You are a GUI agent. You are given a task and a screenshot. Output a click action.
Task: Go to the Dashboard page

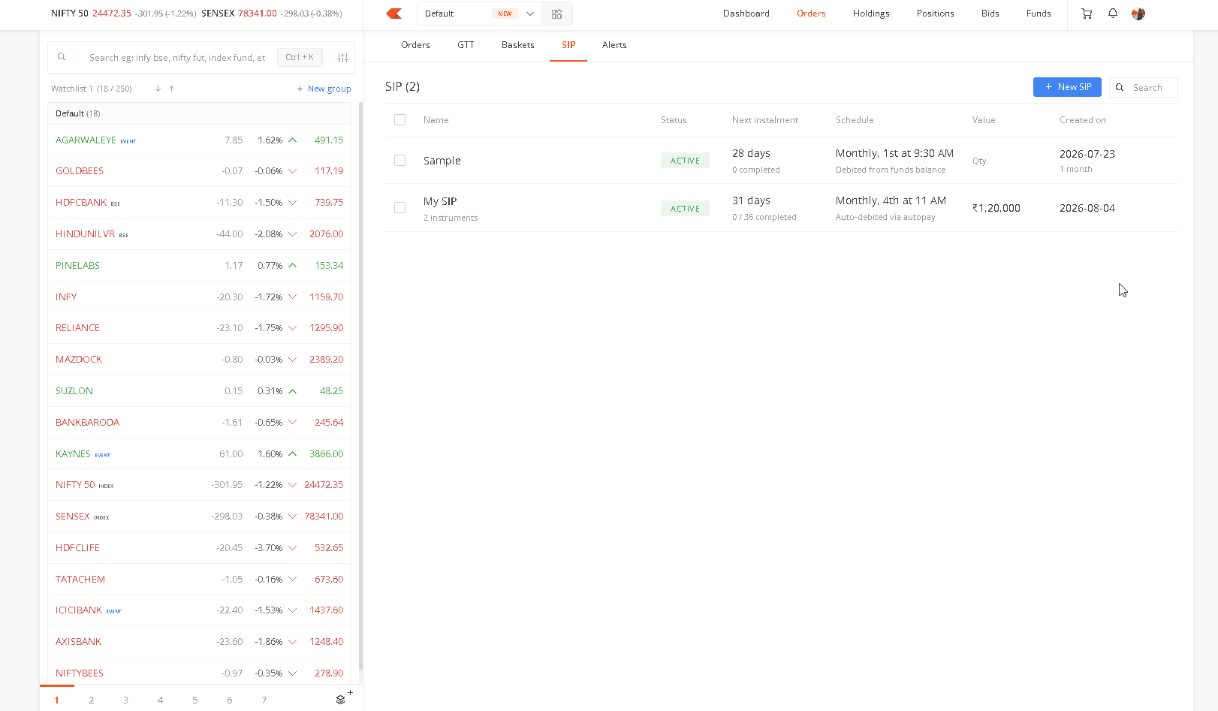click(x=746, y=14)
